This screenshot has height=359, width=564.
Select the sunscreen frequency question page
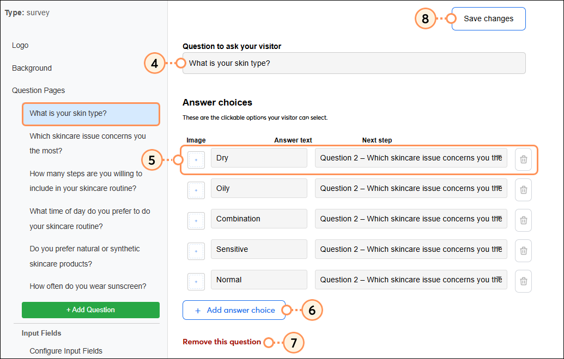(x=88, y=286)
